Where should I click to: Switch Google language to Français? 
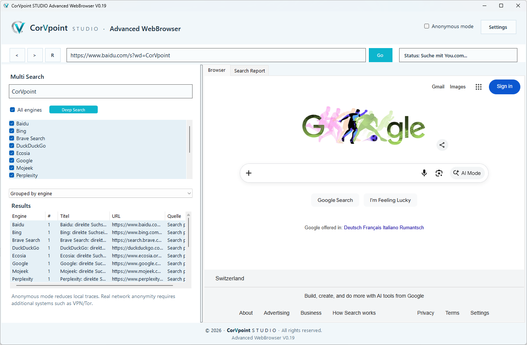point(372,227)
